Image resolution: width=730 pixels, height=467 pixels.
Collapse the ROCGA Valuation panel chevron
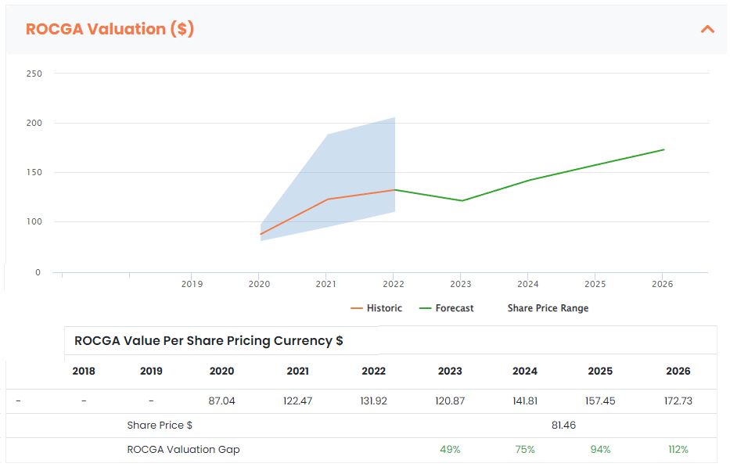(x=707, y=30)
